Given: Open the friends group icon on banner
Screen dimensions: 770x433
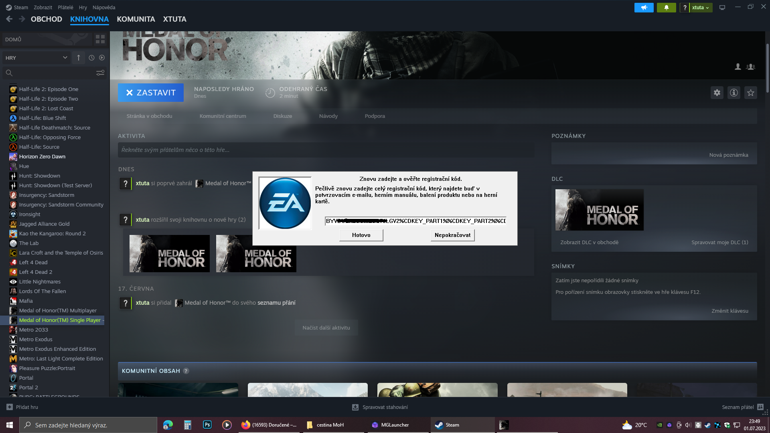Looking at the screenshot, I should [x=751, y=67].
